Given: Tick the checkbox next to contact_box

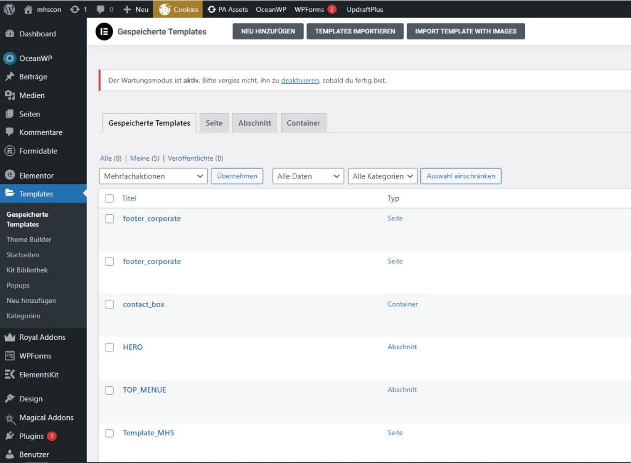Looking at the screenshot, I should (x=110, y=304).
